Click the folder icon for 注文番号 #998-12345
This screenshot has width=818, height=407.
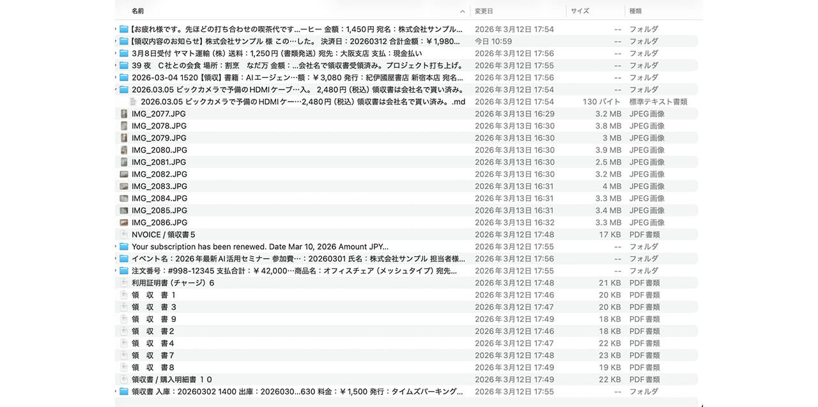pyautogui.click(x=124, y=271)
